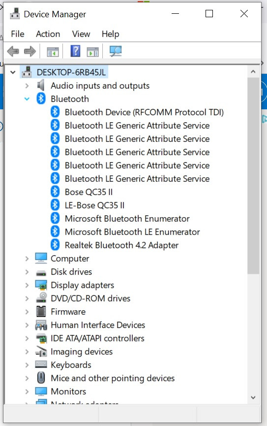Click the Monitors icon
This screenshot has height=426, width=267.
(41, 392)
